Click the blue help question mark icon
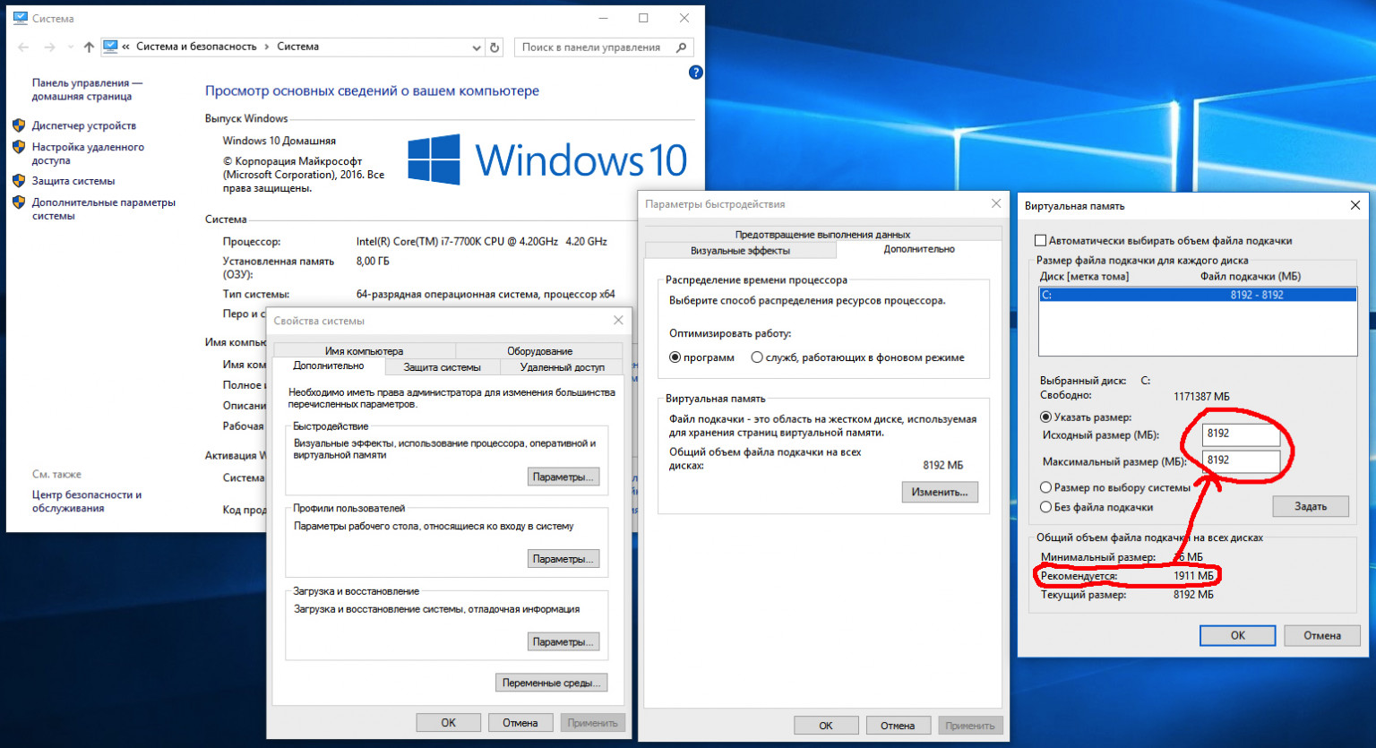1376x748 pixels. coord(695,73)
